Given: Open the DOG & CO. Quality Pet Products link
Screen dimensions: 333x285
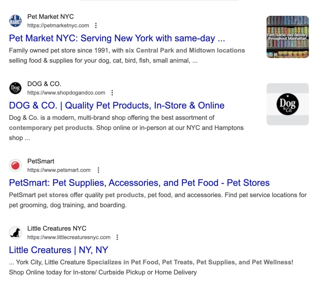Looking at the screenshot, I should tap(116, 105).
